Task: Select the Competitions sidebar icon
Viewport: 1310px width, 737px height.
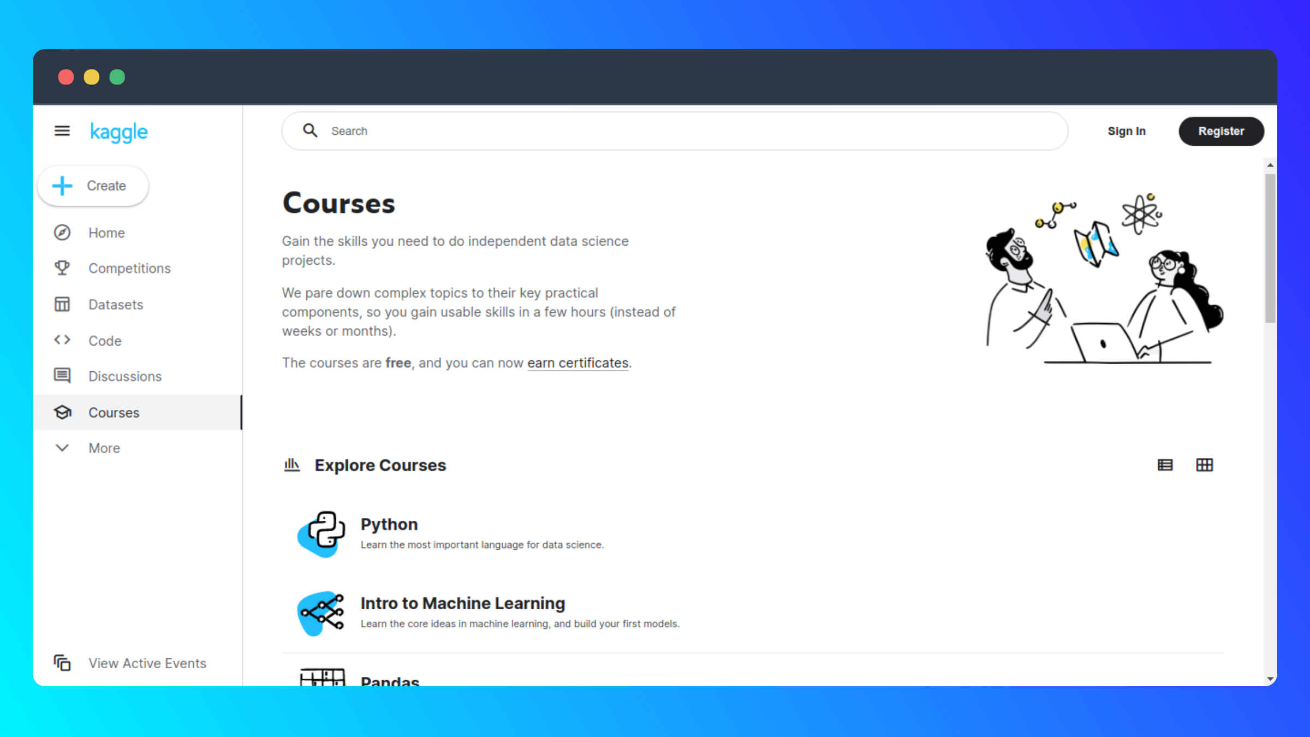Action: [62, 268]
